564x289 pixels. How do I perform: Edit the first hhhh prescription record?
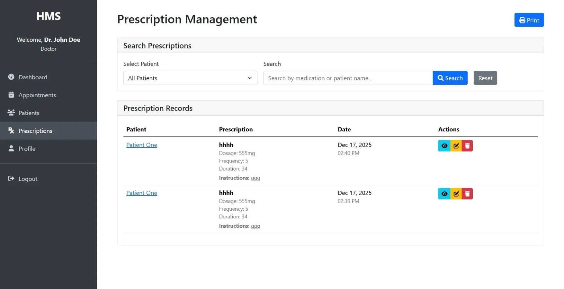[456, 145]
